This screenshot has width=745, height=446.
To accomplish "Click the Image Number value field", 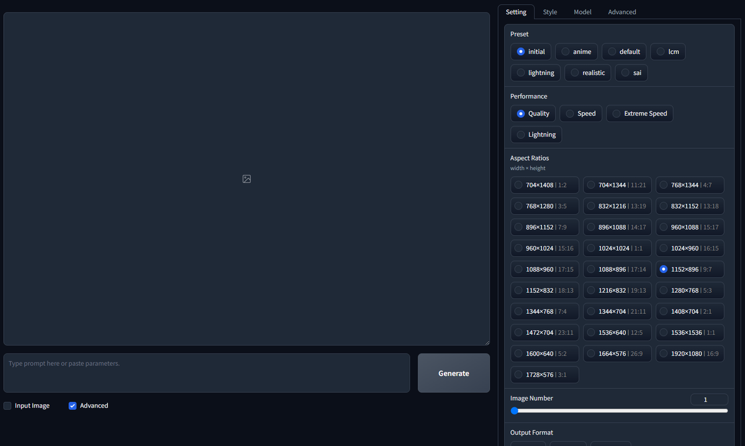I will point(709,399).
